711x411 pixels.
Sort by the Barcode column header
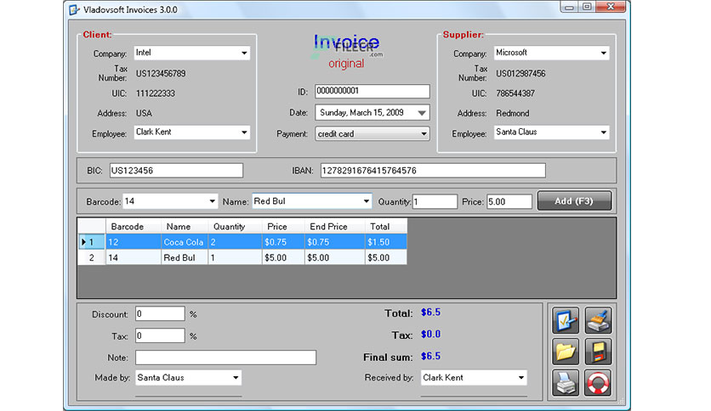coord(134,227)
